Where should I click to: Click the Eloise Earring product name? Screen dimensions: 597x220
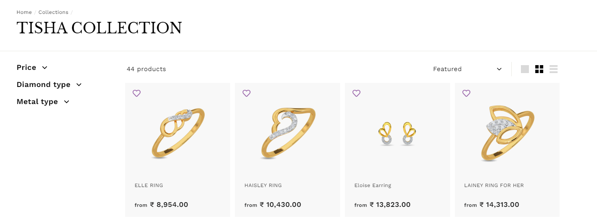point(373,185)
